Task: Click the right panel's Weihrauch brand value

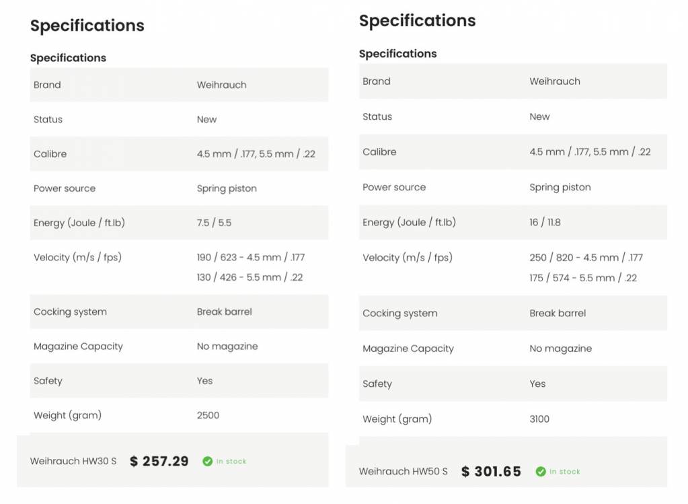Action: pyautogui.click(x=555, y=81)
